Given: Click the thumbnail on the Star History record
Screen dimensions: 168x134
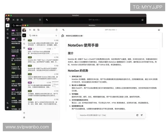Looking at the screenshot, I should click(x=55, y=51).
